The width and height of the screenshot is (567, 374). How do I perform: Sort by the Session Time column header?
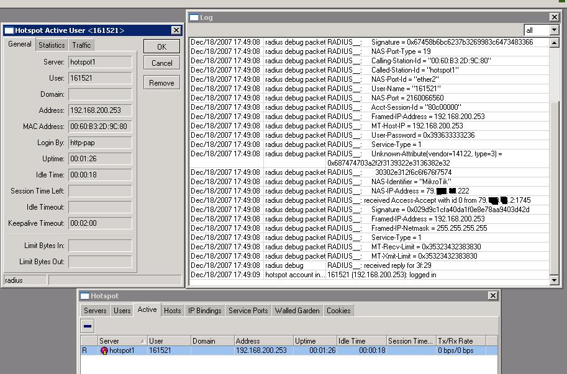(412, 341)
